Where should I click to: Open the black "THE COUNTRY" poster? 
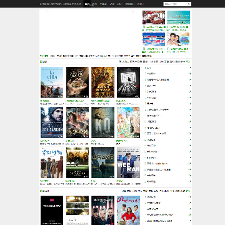pyautogui.click(x=52, y=211)
